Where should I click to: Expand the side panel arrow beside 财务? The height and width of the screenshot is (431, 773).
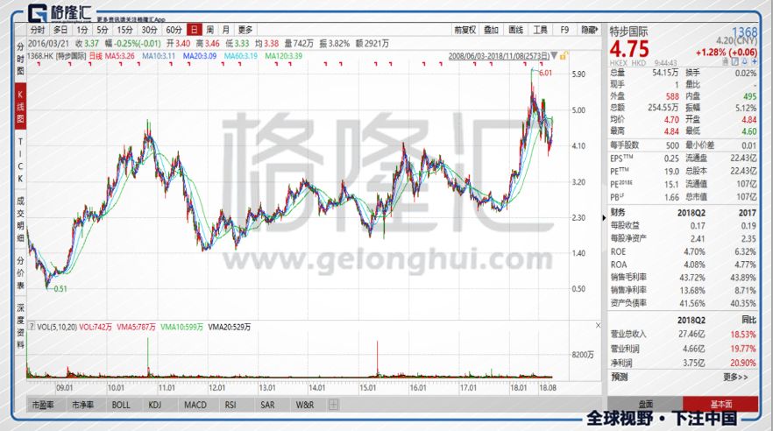[x=604, y=217]
